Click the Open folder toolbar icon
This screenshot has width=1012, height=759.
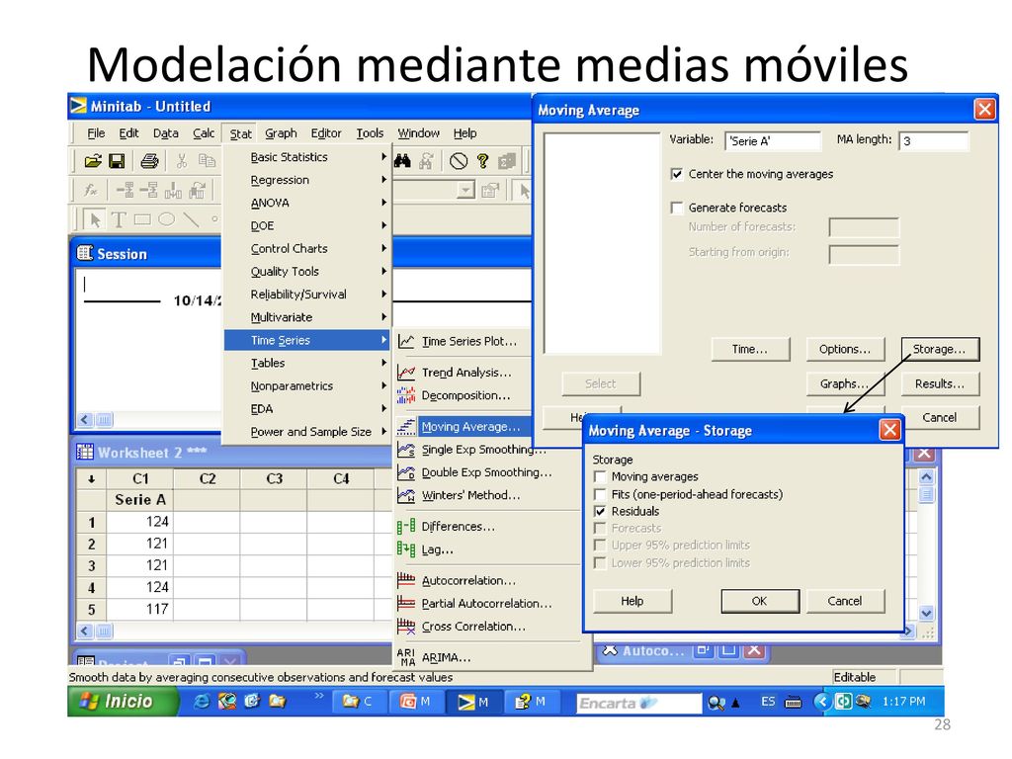coord(93,161)
